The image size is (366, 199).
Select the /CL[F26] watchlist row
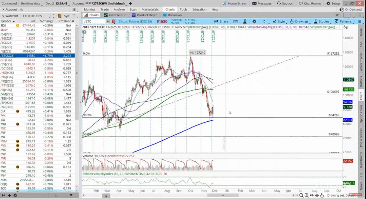pos(37,60)
